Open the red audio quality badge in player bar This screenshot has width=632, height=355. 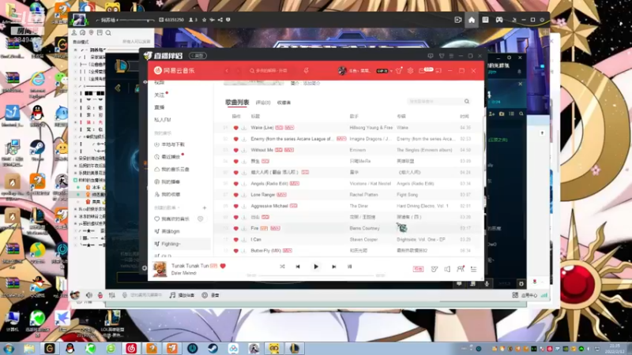pos(418,269)
